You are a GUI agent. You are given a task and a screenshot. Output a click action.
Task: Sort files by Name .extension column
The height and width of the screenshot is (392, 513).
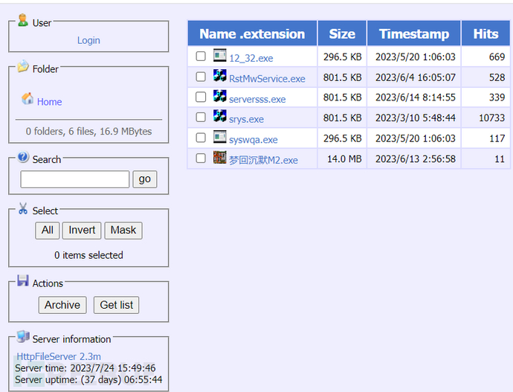[252, 33]
